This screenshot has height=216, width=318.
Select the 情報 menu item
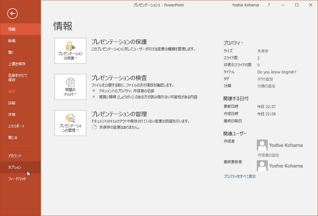21,29
